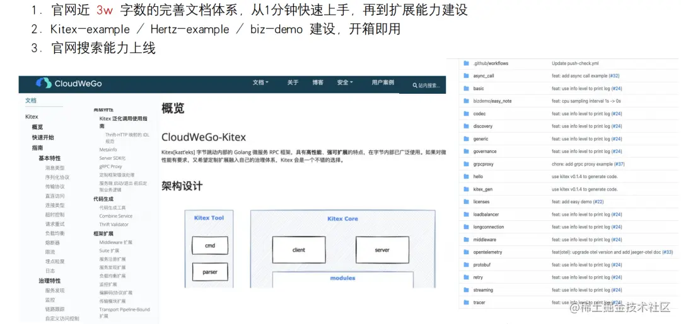Click PR link #37 in grpcproxy row
681x324 pixels.
tap(619, 164)
